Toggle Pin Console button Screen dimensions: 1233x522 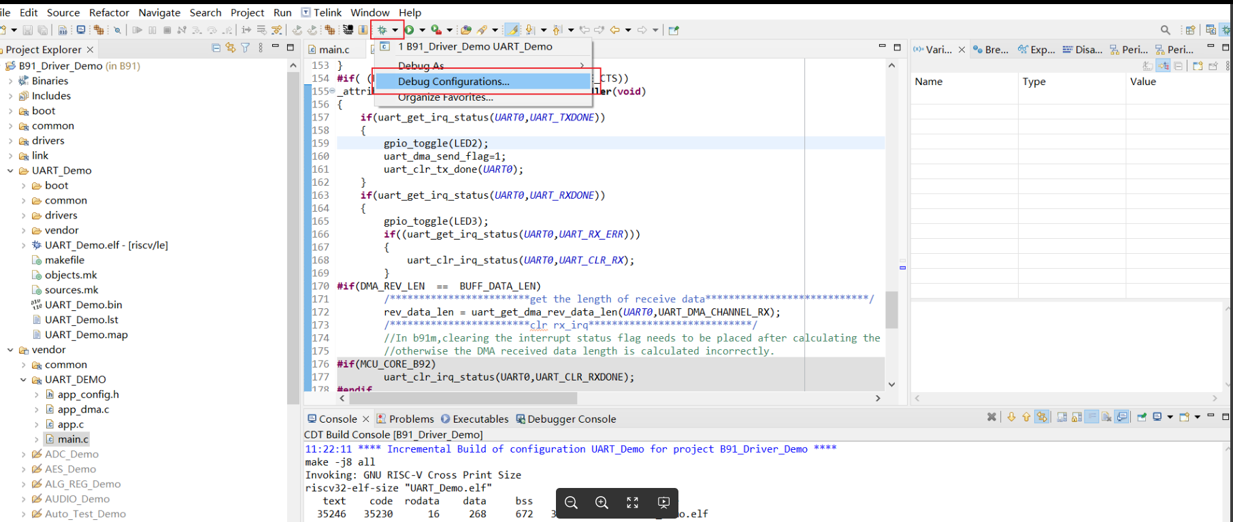[x=1142, y=417]
